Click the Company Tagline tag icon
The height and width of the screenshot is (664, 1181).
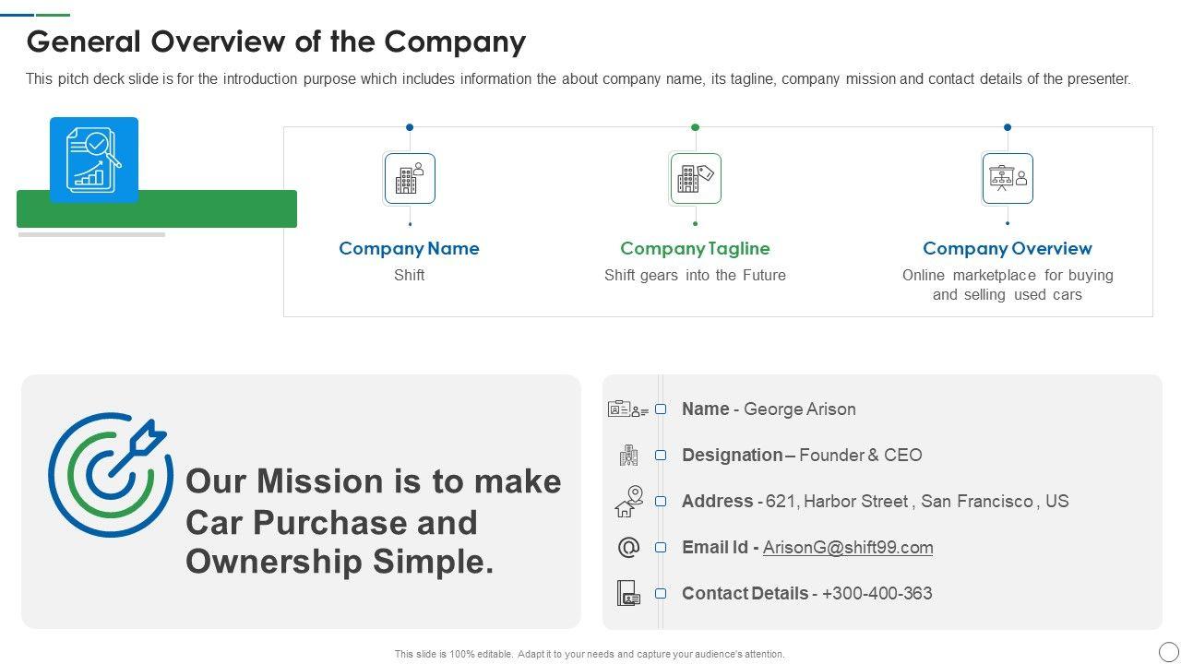(x=695, y=179)
